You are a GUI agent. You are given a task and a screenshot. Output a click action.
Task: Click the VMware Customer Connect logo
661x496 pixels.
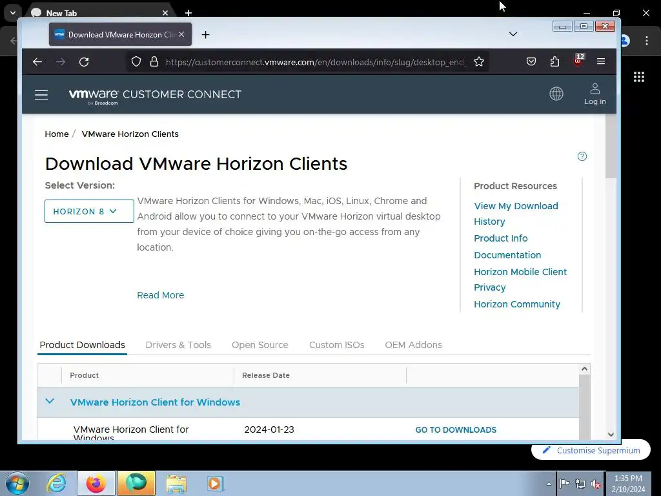coord(155,96)
